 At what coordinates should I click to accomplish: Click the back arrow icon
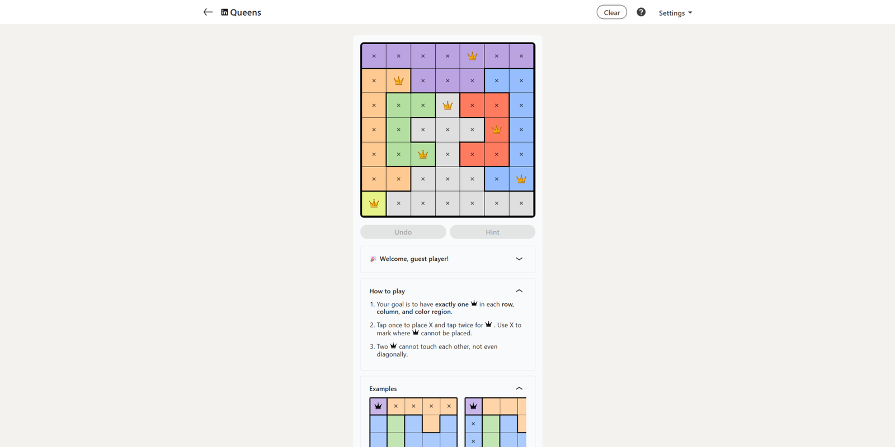tap(208, 12)
